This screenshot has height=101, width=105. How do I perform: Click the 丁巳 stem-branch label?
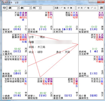coord(26,28)
